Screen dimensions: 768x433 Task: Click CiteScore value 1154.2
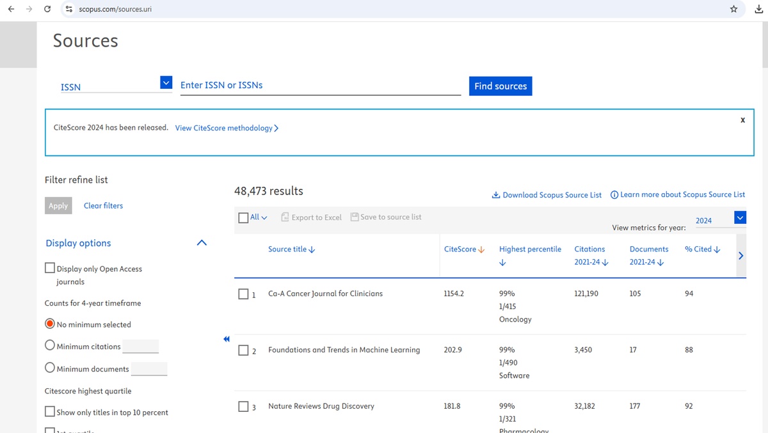click(454, 294)
